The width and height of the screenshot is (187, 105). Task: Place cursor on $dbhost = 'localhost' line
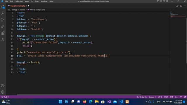(32, 19)
